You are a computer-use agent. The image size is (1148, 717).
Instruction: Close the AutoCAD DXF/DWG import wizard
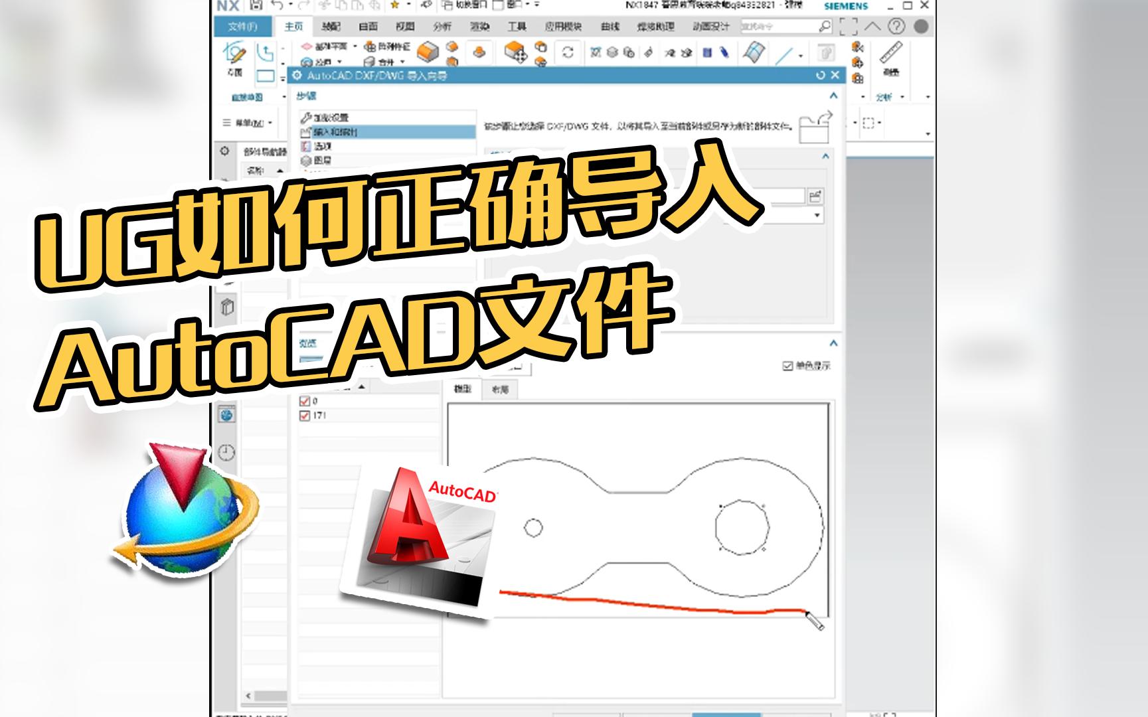click(835, 76)
